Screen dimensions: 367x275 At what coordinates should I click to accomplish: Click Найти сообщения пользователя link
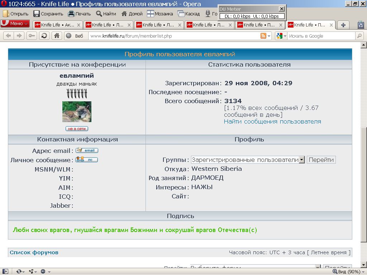(x=272, y=121)
